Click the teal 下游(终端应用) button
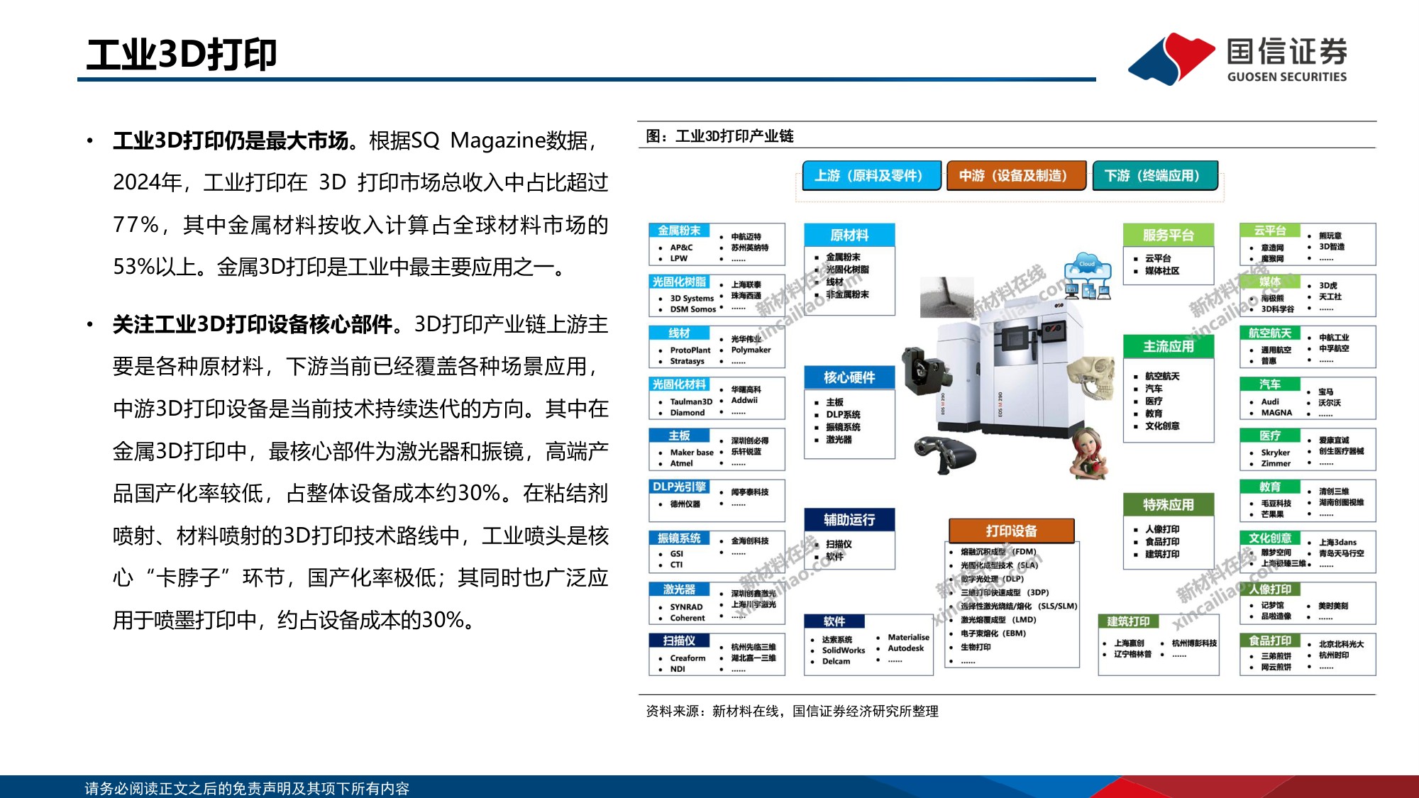 (x=1155, y=175)
